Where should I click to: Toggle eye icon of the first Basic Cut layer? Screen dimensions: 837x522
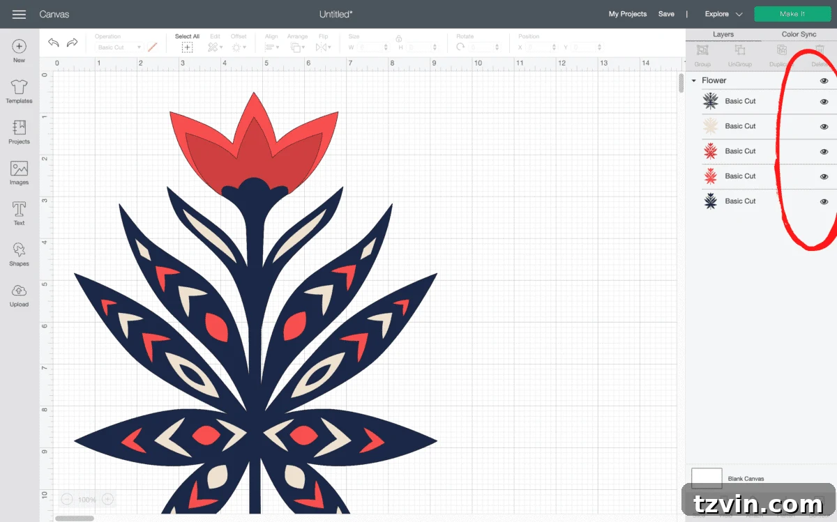(x=824, y=102)
